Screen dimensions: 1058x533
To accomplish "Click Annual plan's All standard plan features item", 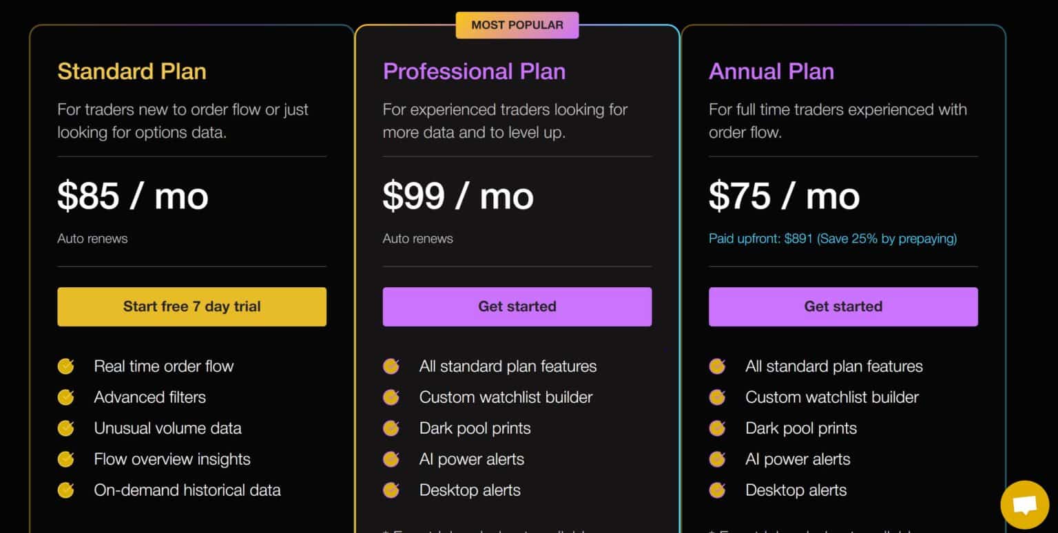I will [x=834, y=366].
